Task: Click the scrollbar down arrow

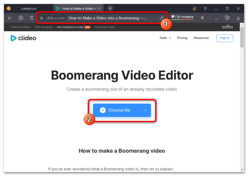Action: (242, 170)
